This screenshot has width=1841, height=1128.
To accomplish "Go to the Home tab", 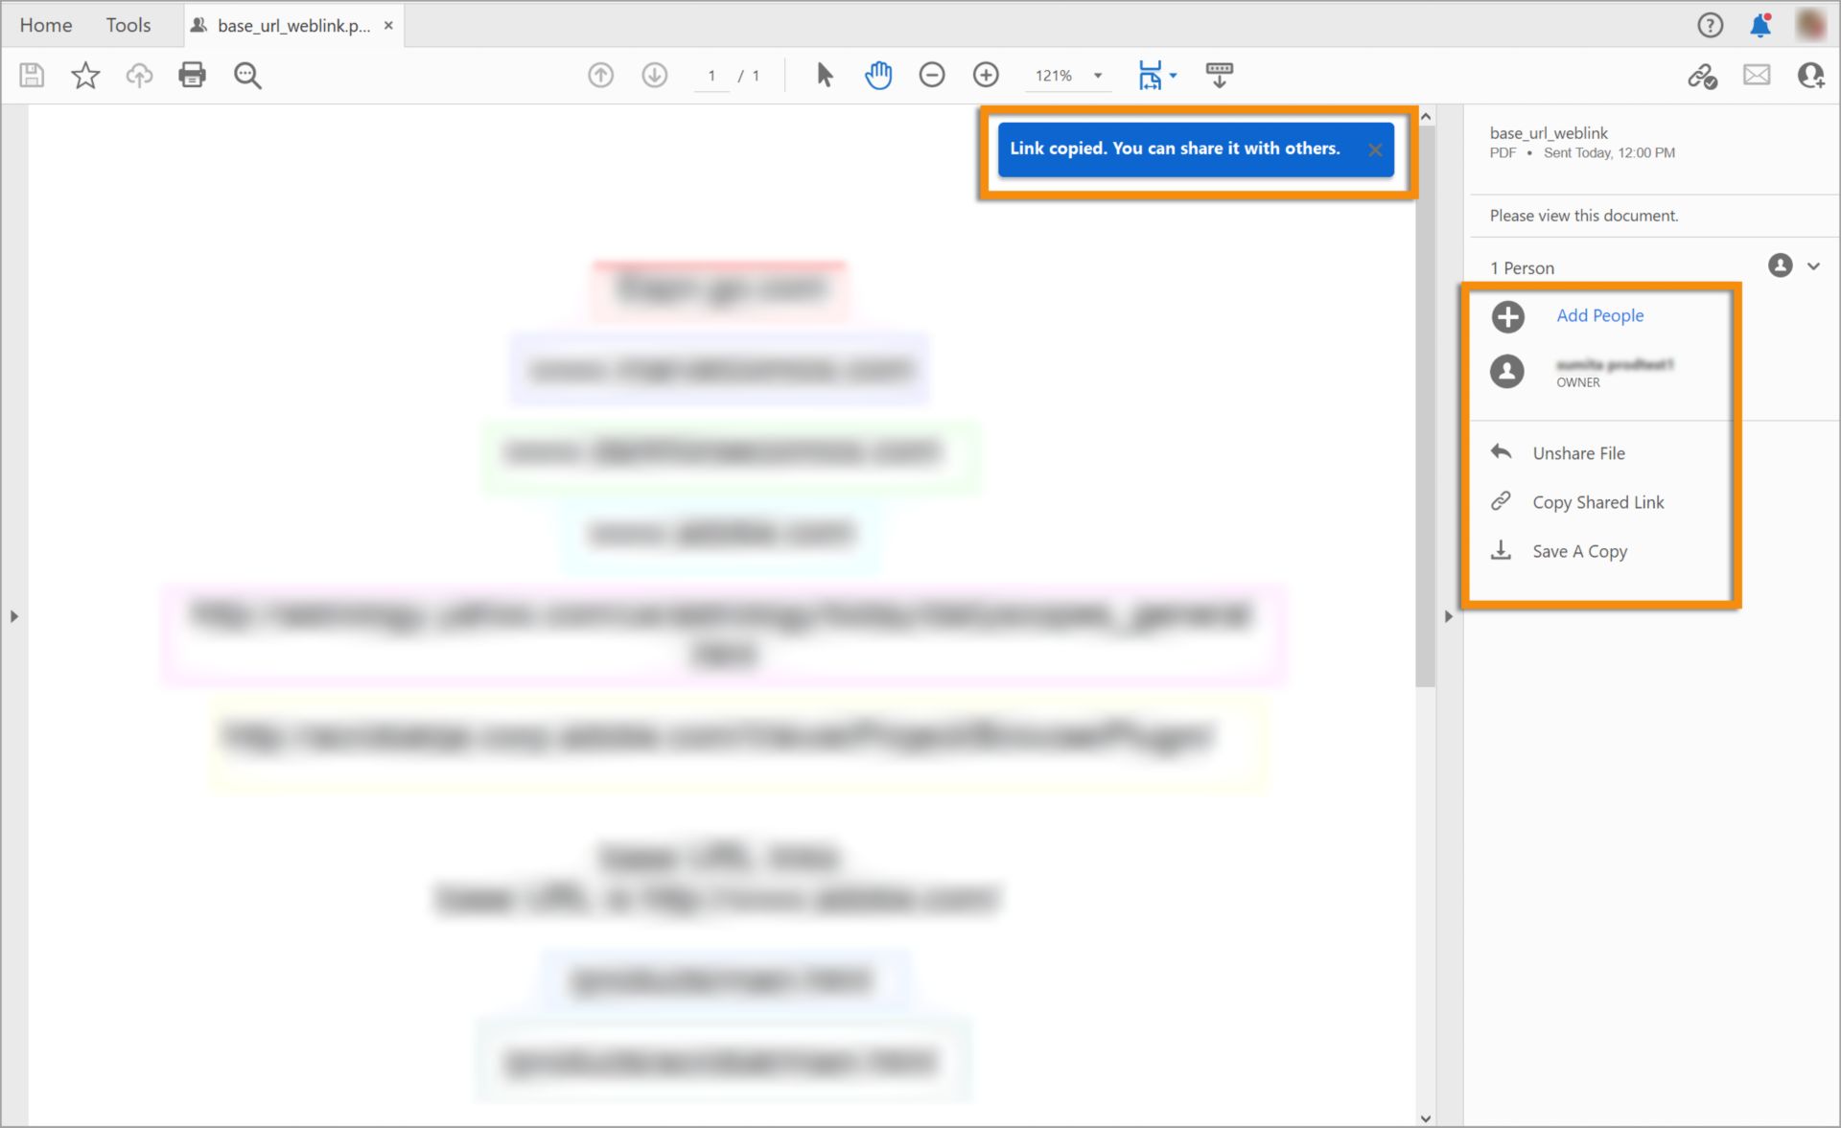I will 45,25.
